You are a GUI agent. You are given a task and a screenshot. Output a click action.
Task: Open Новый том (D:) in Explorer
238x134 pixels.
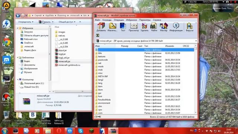[31, 87]
